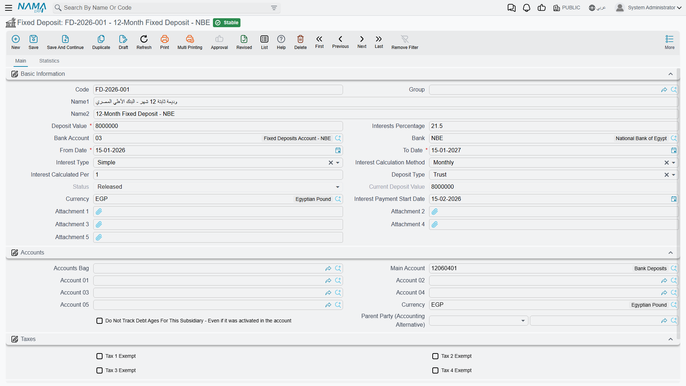Open From Date calendar picker
Screen dimensions: 686x386
pos(338,150)
